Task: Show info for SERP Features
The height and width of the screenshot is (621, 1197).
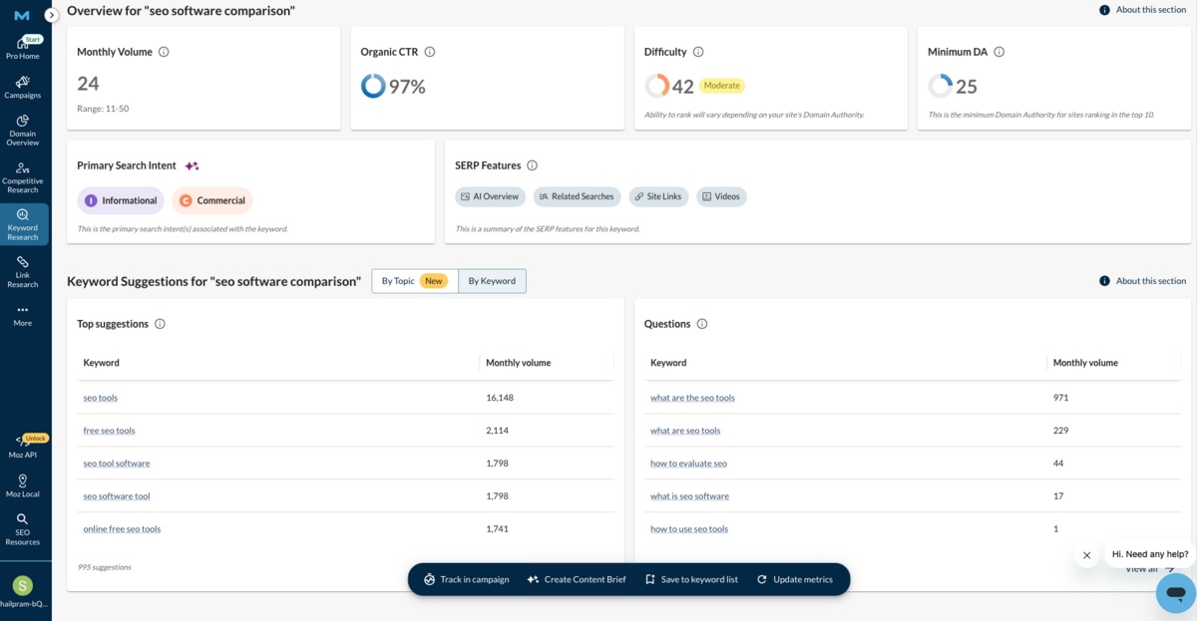Action: [533, 165]
